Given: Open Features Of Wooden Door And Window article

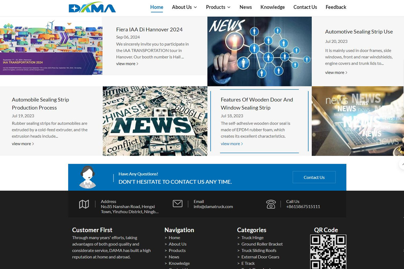Looking at the screenshot, I should point(257,104).
